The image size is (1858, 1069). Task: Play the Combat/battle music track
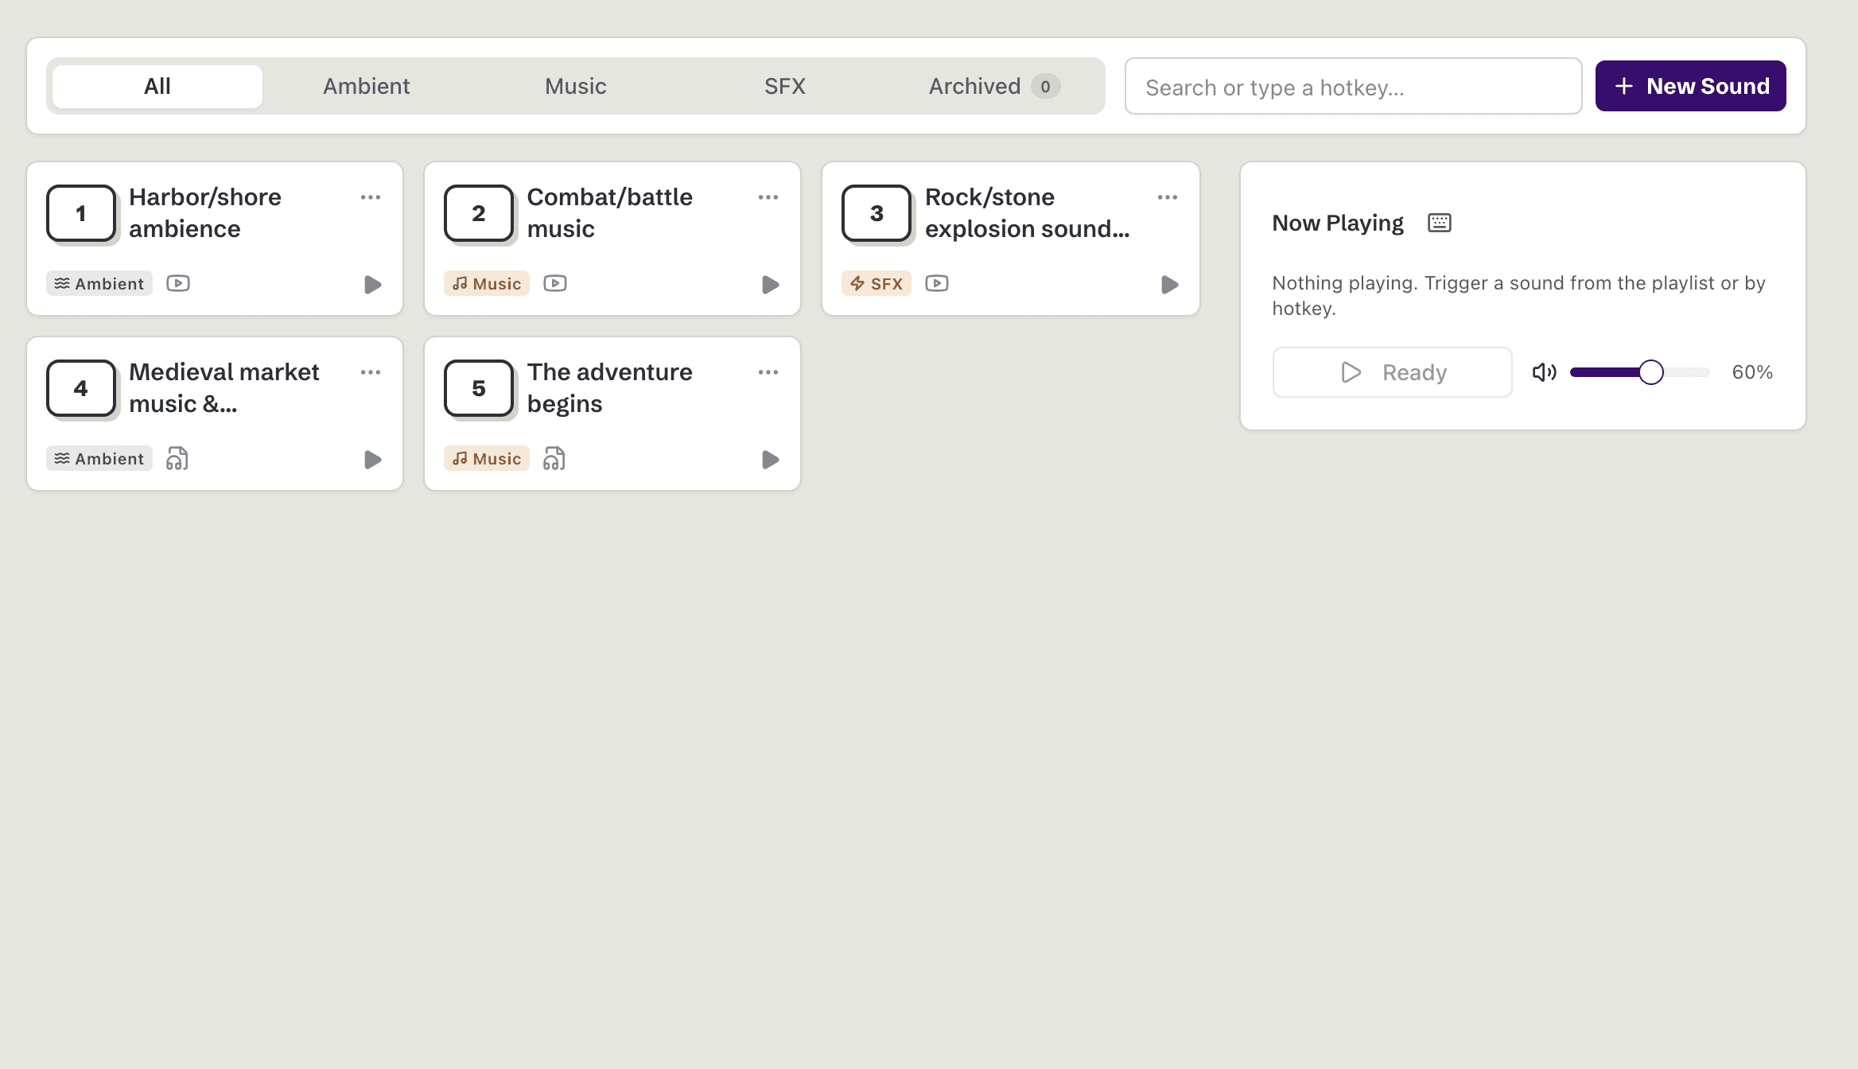770,285
